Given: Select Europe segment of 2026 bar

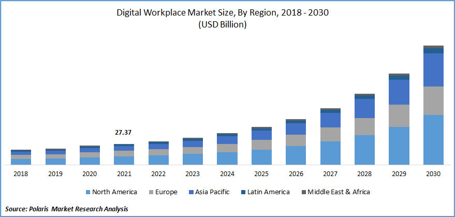Looking at the screenshot, I should point(296,140).
